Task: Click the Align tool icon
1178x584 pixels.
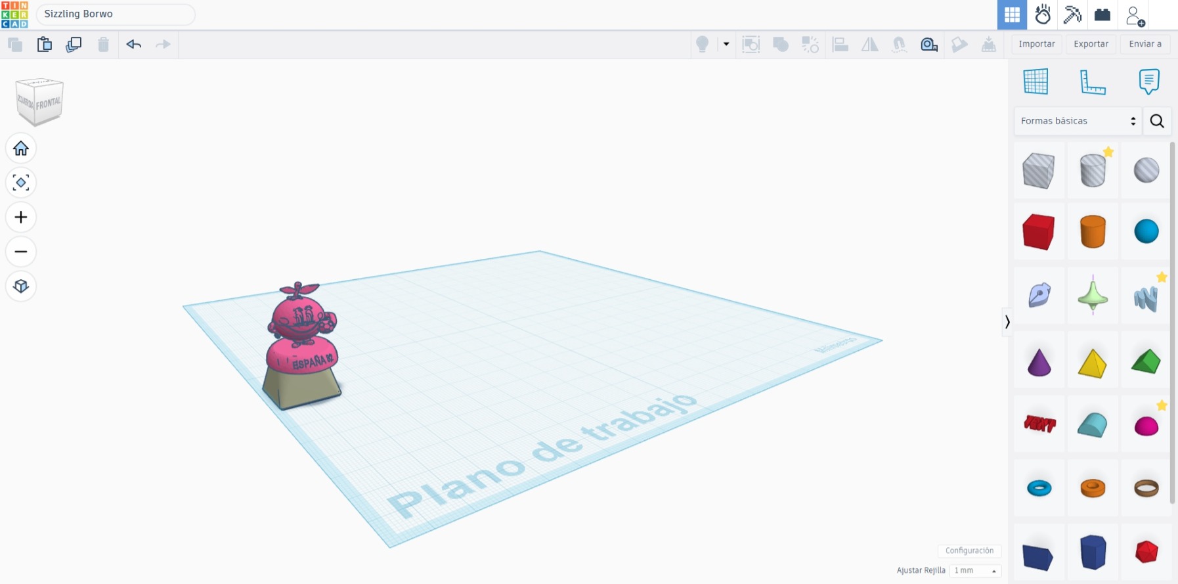Action: point(840,44)
